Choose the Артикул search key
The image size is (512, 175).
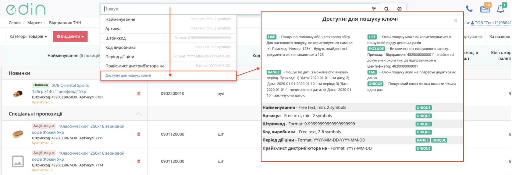168,29
